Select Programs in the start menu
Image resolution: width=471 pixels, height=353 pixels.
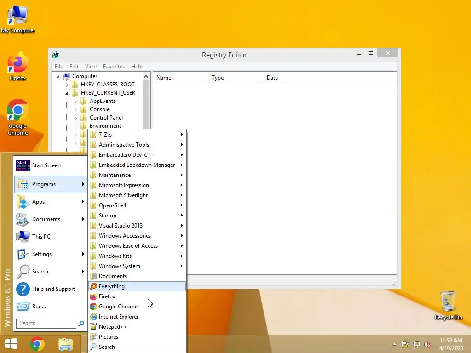pos(51,184)
